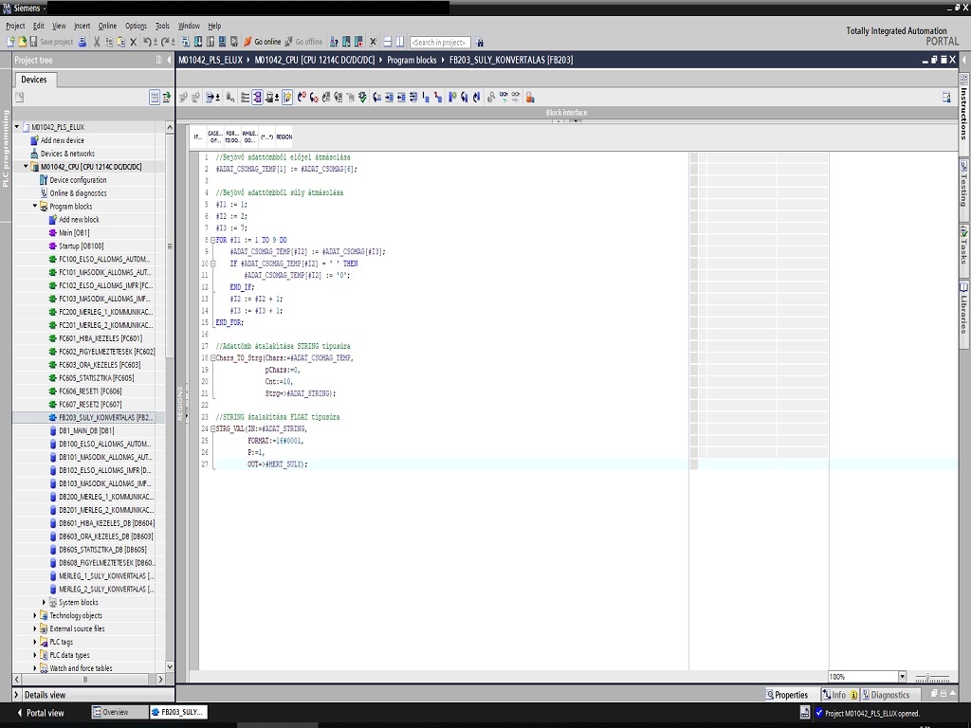Open the Testing side panel
The image size is (971, 728).
tap(964, 184)
